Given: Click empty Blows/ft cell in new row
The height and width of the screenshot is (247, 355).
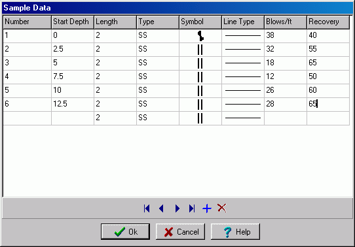Looking at the screenshot, I should pyautogui.click(x=286, y=118).
